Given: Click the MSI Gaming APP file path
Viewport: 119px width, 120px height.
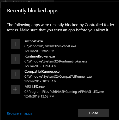Looking at the screenshot, I should pyautogui.click(x=64, y=92).
